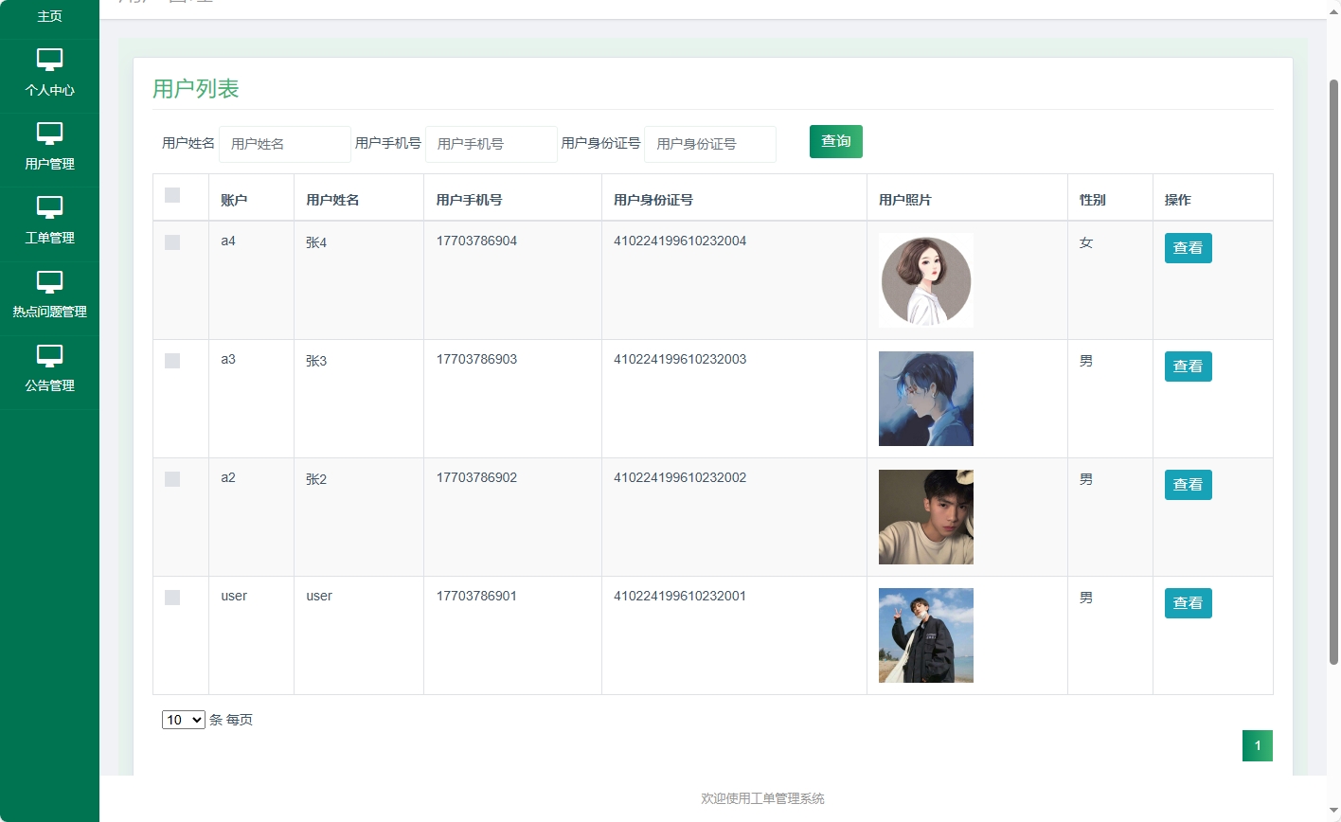
Task: Select the 公告管理 monitor icon
Action: coord(49,358)
